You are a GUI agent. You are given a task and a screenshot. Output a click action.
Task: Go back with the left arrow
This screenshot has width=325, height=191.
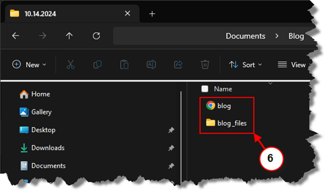[16, 36]
